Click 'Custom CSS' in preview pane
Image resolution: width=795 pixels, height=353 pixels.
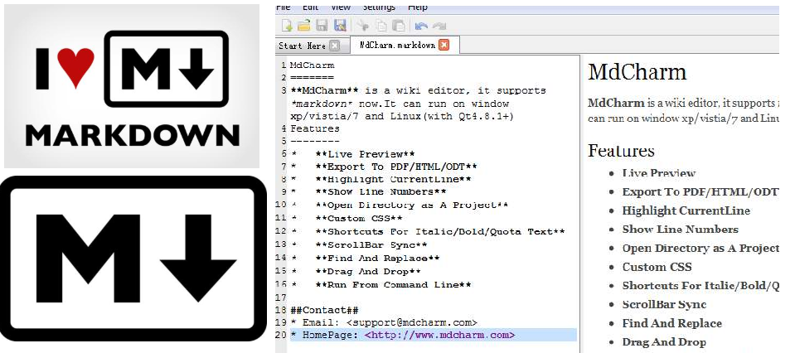(x=657, y=267)
